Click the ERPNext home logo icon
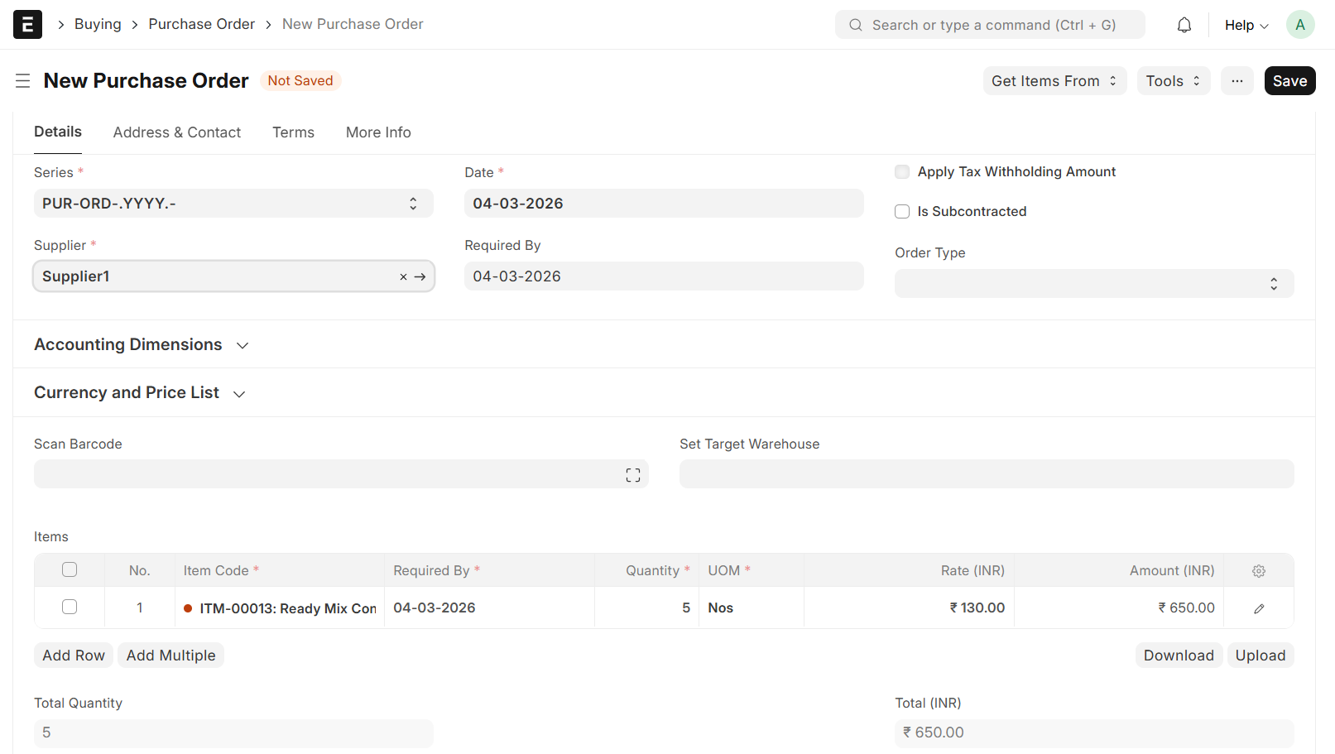The height and width of the screenshot is (754, 1335). [27, 25]
